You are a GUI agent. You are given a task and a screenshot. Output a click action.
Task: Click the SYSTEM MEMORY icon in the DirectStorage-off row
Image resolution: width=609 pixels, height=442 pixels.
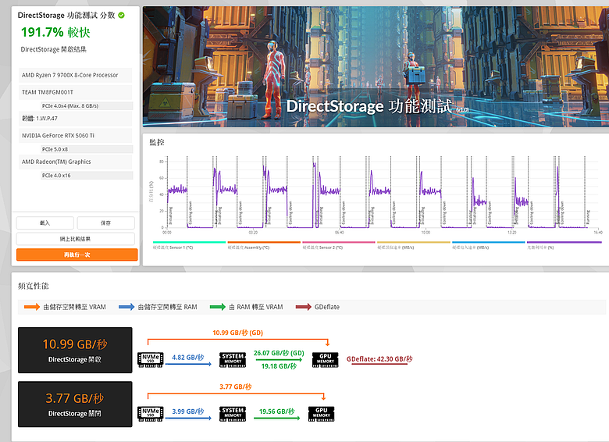[233, 414]
